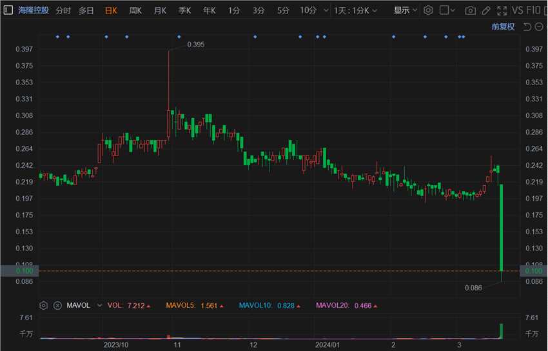
Task: Activate the pencil drawing tool
Action: [486, 10]
